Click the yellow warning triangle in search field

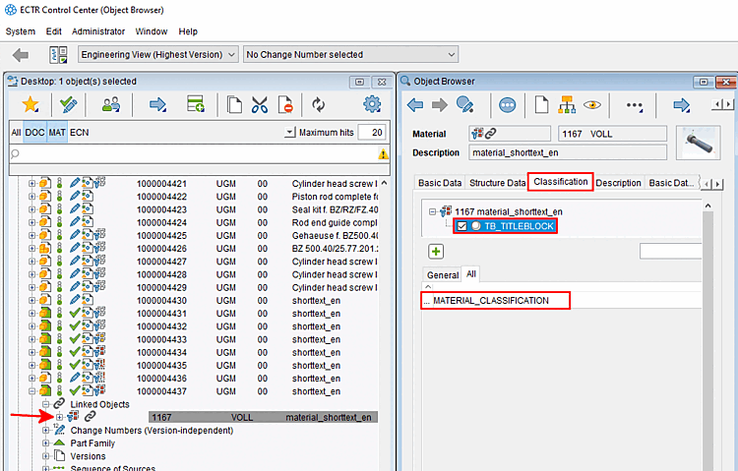[x=383, y=153]
